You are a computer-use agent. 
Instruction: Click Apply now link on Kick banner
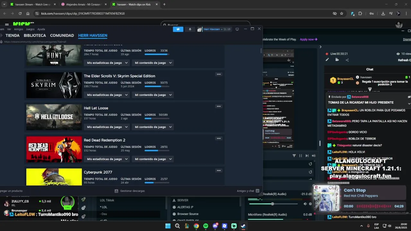point(309,39)
